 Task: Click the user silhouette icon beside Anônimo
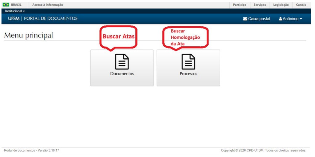click(281, 19)
